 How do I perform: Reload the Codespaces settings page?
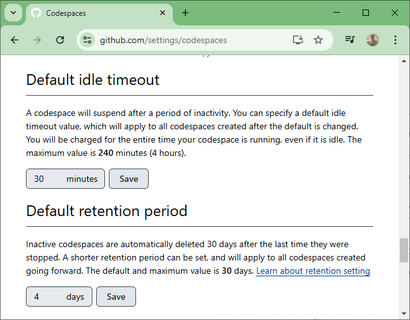pyautogui.click(x=60, y=40)
